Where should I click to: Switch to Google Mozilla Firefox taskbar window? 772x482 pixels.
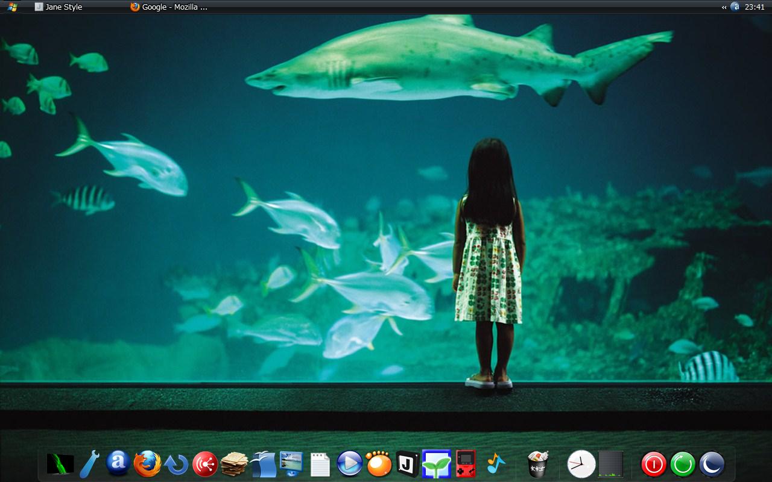(x=169, y=7)
